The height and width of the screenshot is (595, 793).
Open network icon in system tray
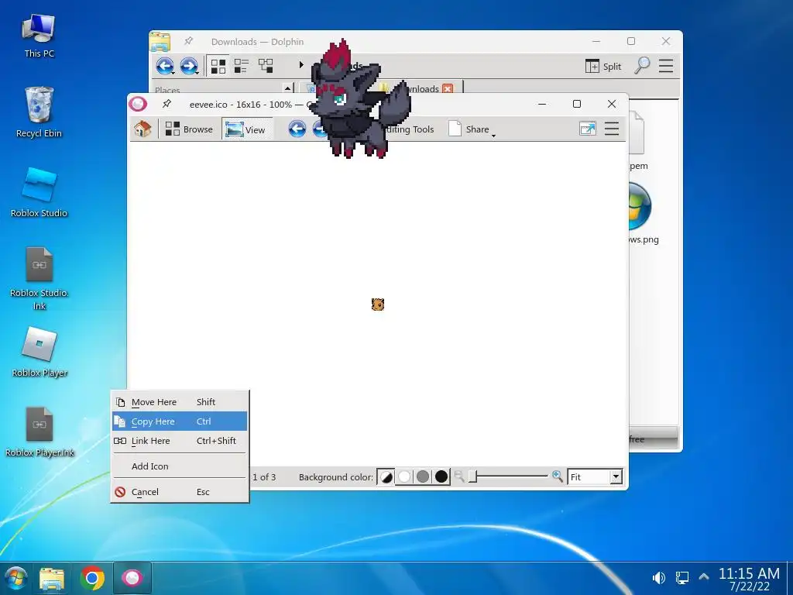click(x=681, y=577)
